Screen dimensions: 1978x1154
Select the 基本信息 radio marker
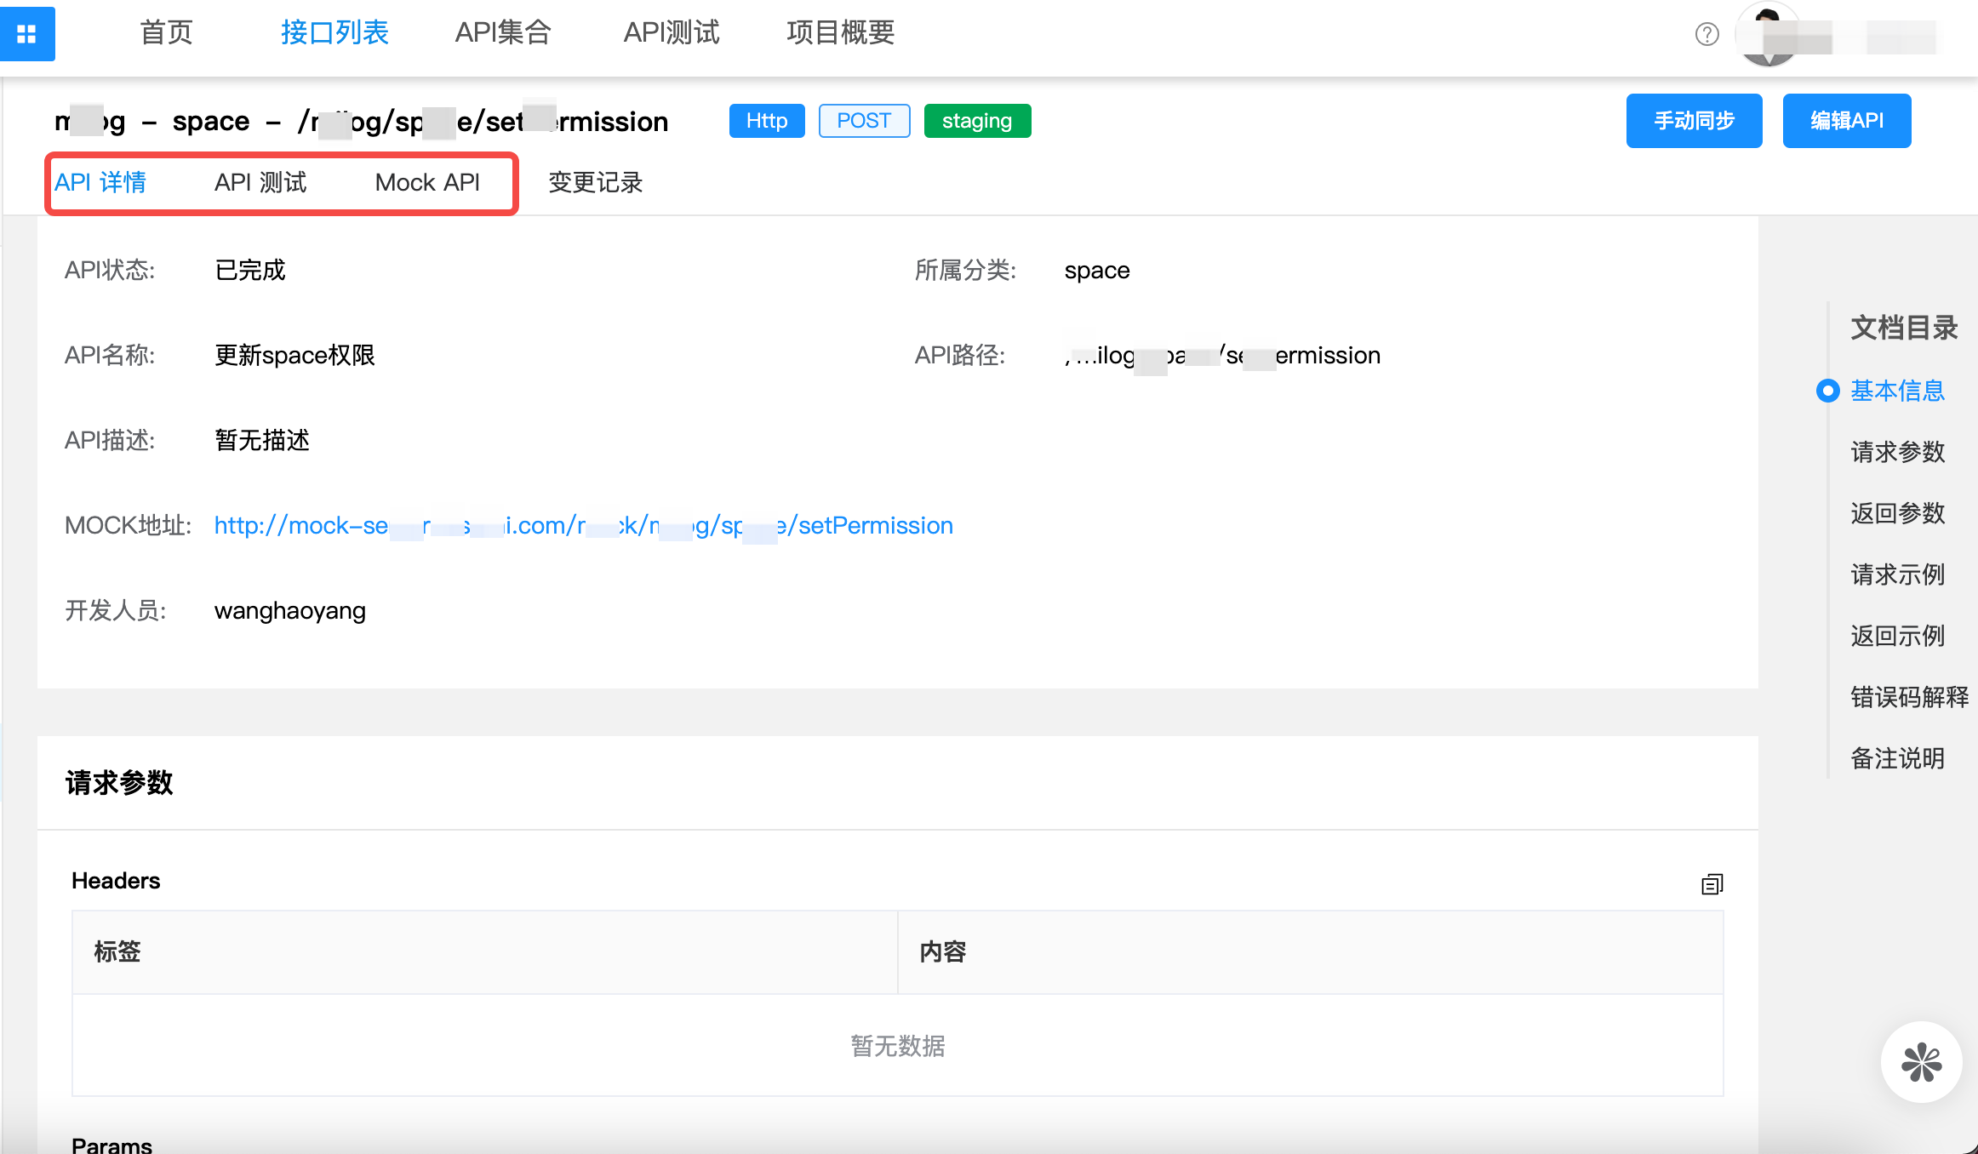pos(1827,391)
